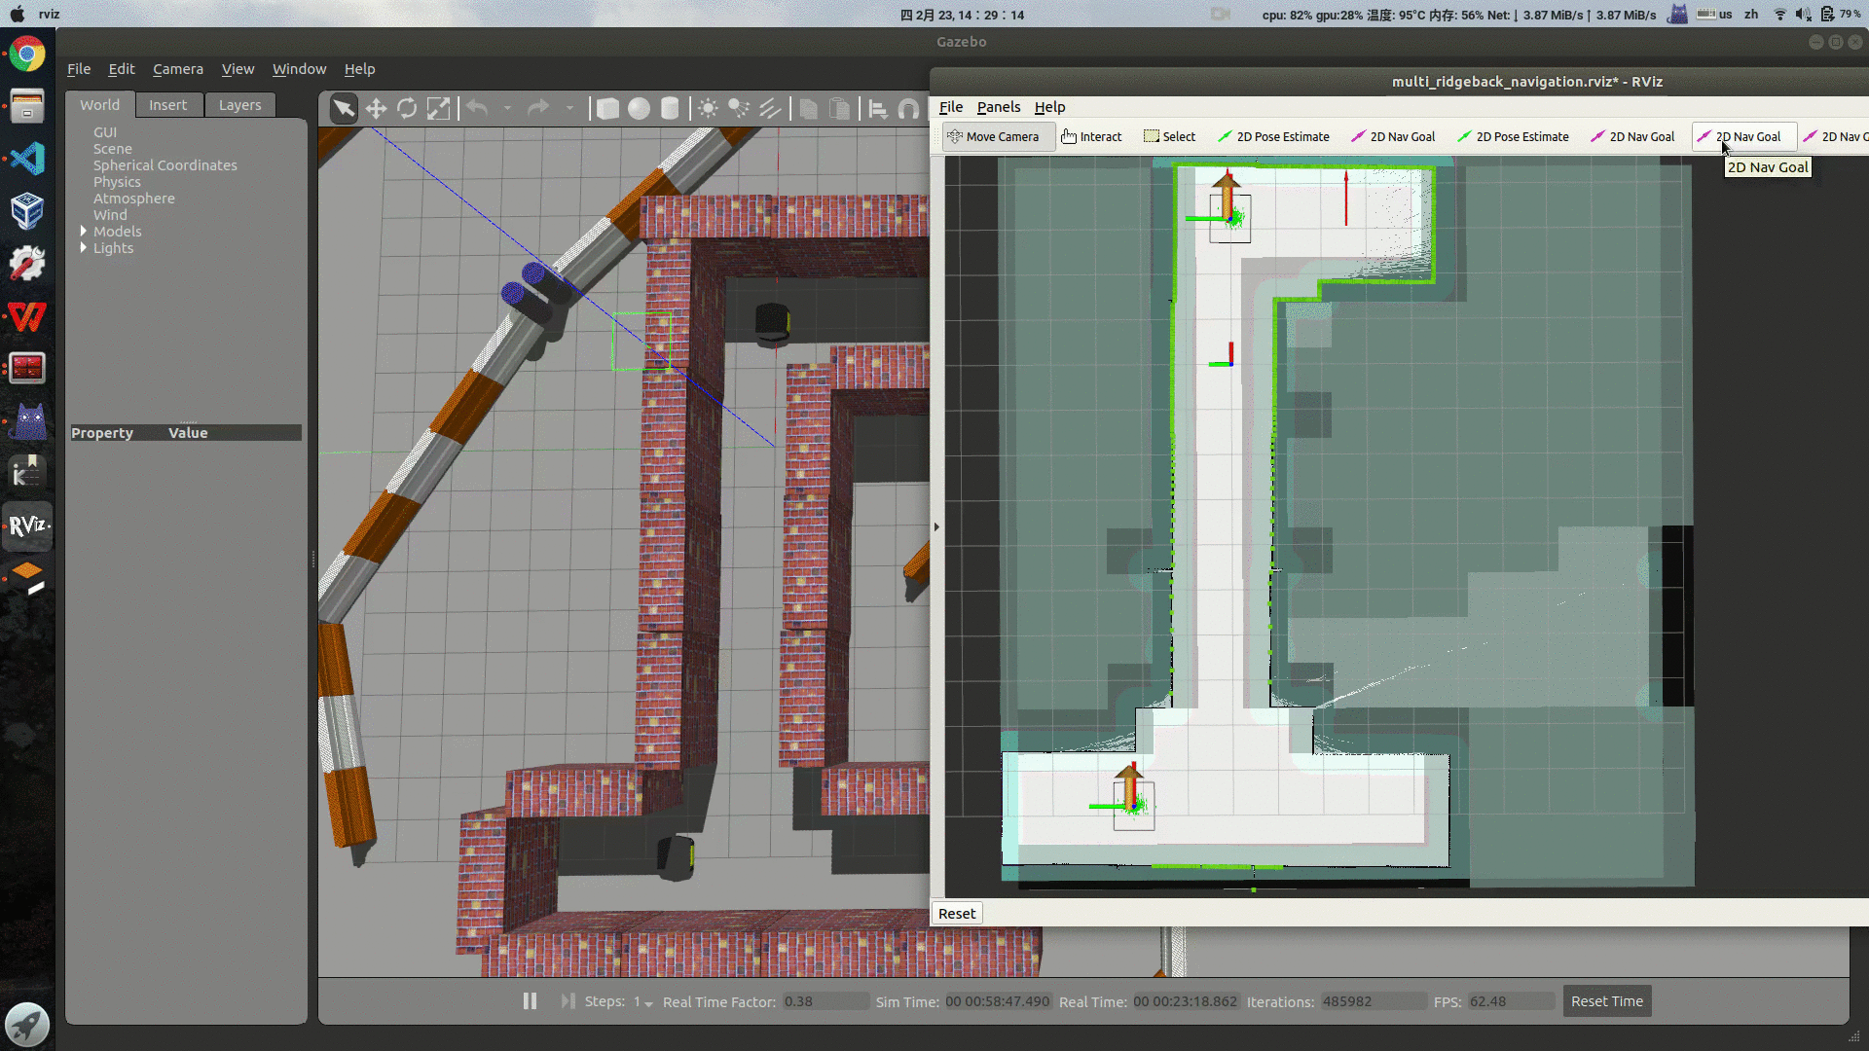Open Visual Studio Code from the dock
Viewport: 1869px width, 1051px height.
coord(27,159)
